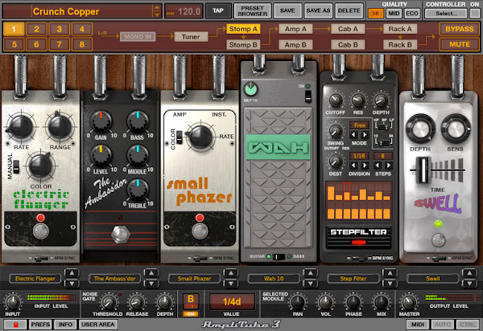Click Step Filter MODE right arrow
The height and width of the screenshot is (331, 483).
tap(365, 134)
